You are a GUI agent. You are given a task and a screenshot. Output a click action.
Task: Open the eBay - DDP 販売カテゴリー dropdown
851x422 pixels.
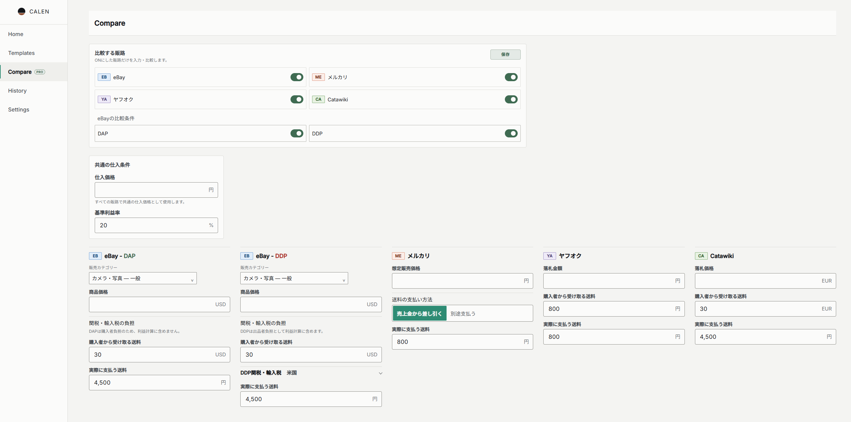pos(294,278)
